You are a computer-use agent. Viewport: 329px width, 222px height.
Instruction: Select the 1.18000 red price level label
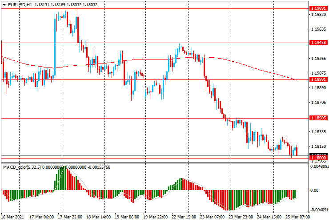click(x=319, y=158)
